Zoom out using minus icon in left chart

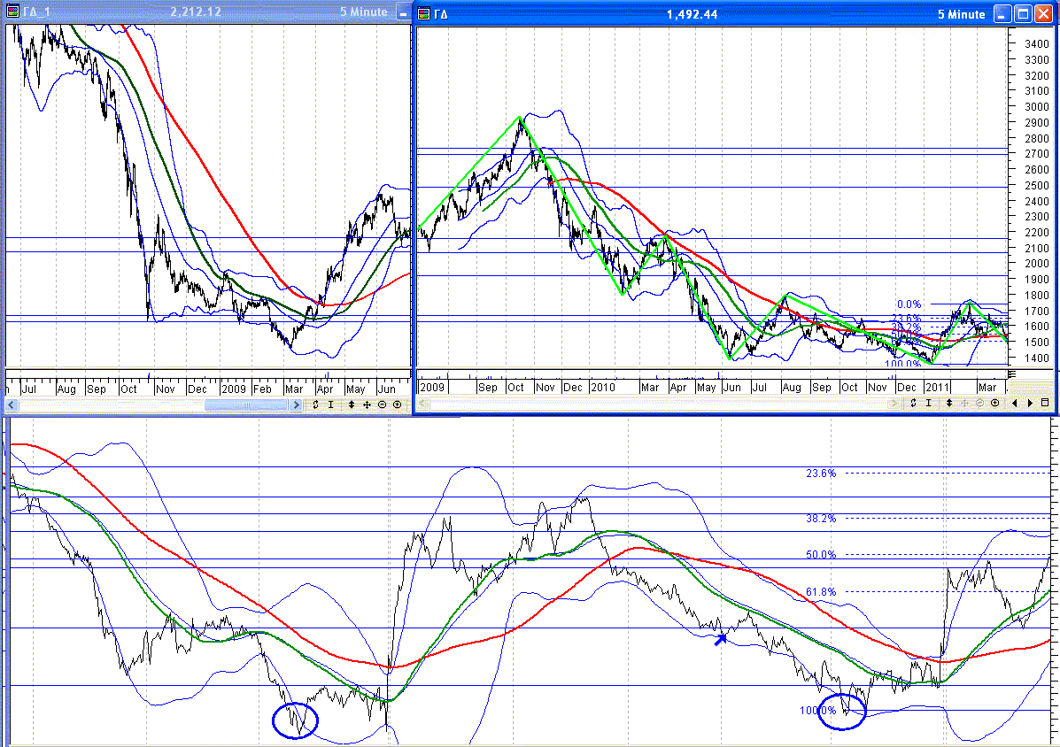pyautogui.click(x=382, y=404)
